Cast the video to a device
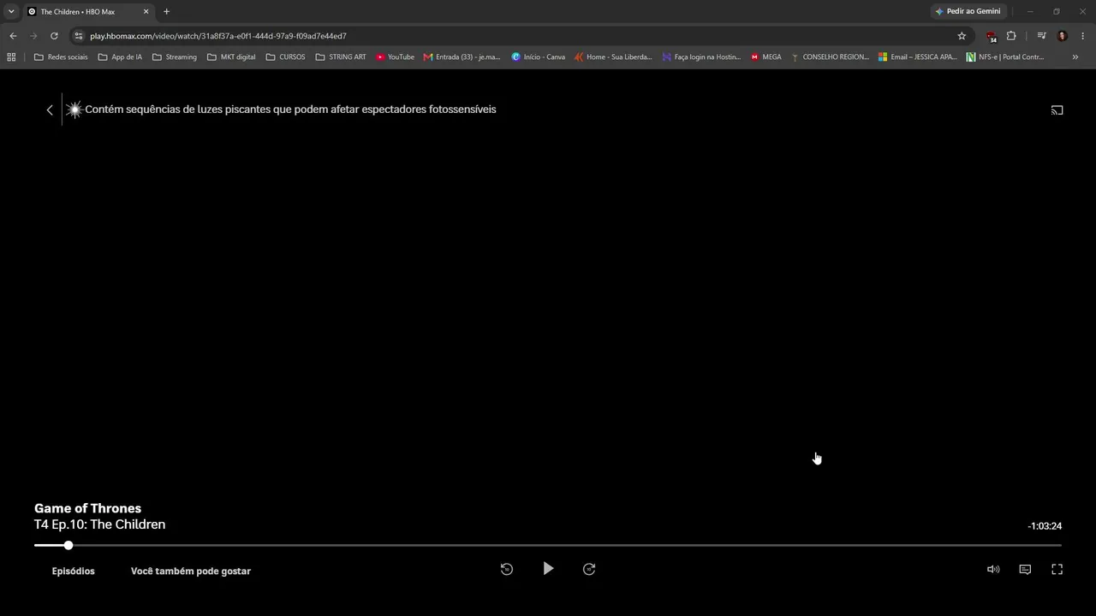 (x=1057, y=110)
